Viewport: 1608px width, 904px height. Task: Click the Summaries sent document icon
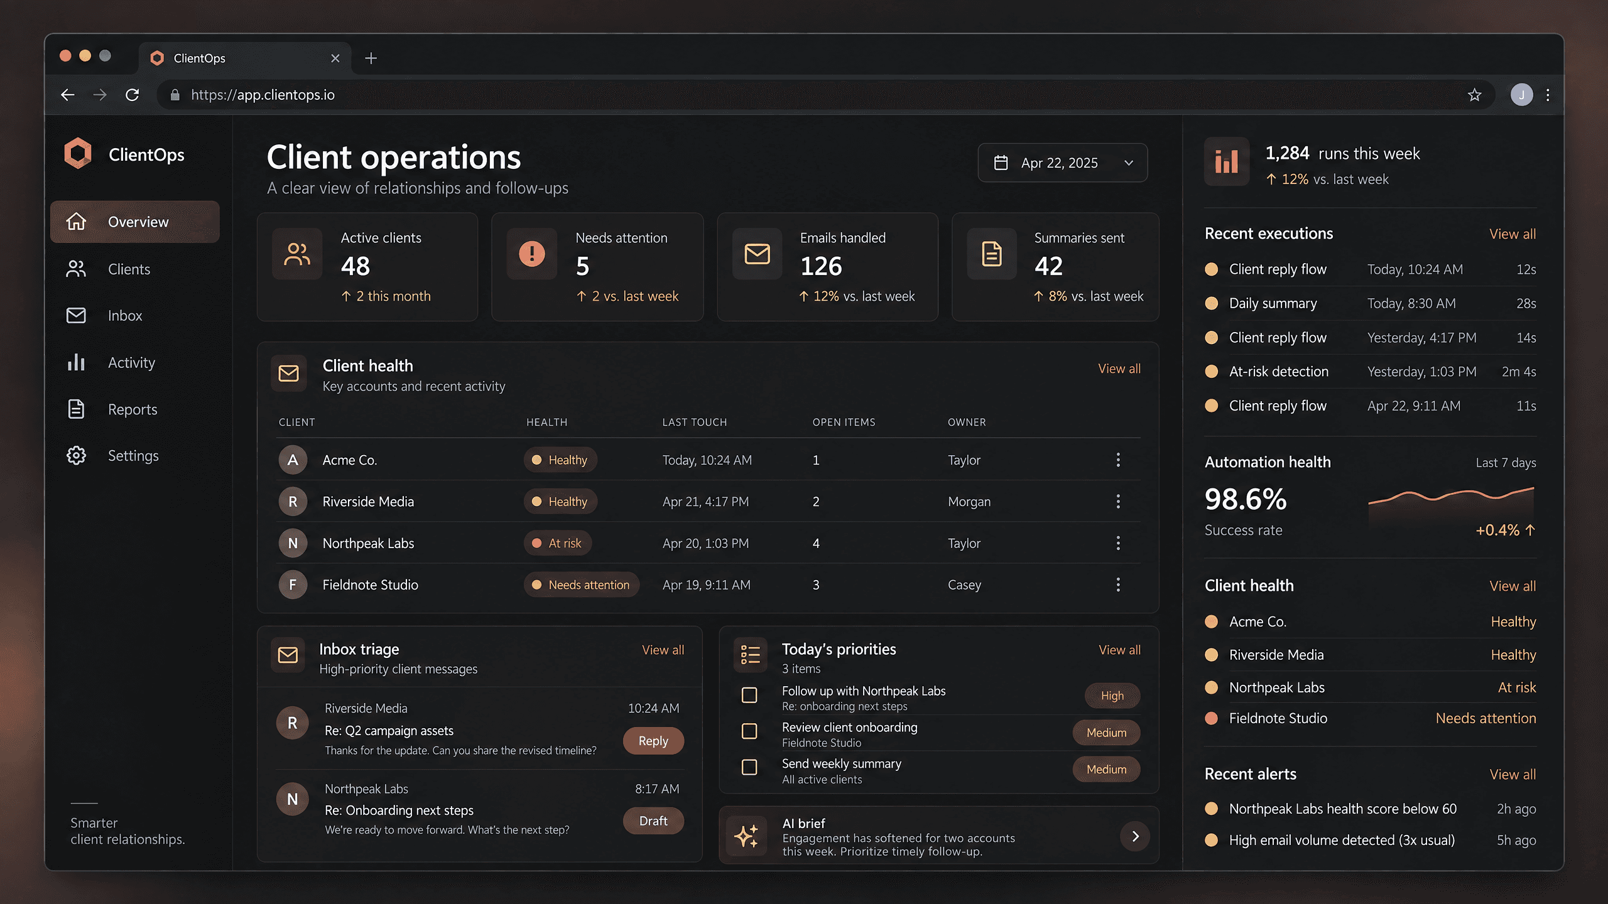click(992, 254)
